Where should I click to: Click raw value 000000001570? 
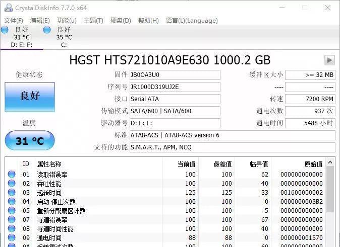tap(301, 238)
